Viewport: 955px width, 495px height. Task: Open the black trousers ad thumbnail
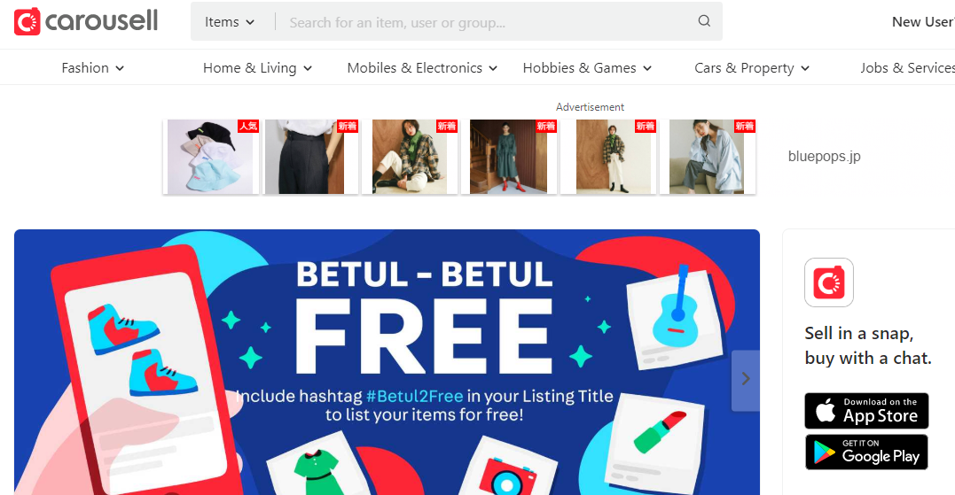pos(310,157)
